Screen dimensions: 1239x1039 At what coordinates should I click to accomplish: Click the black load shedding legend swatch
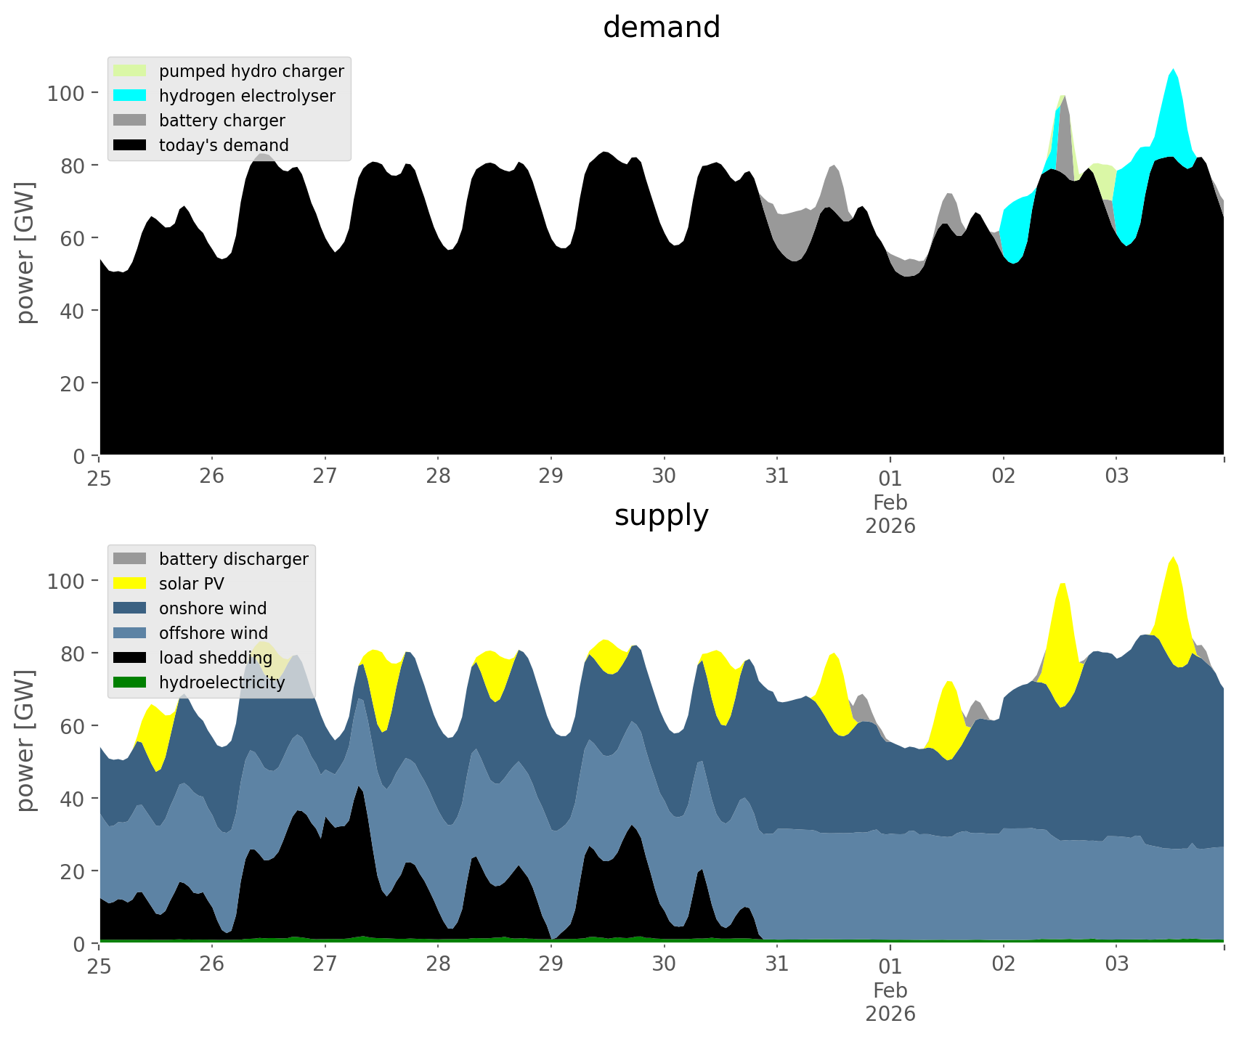click(x=130, y=658)
